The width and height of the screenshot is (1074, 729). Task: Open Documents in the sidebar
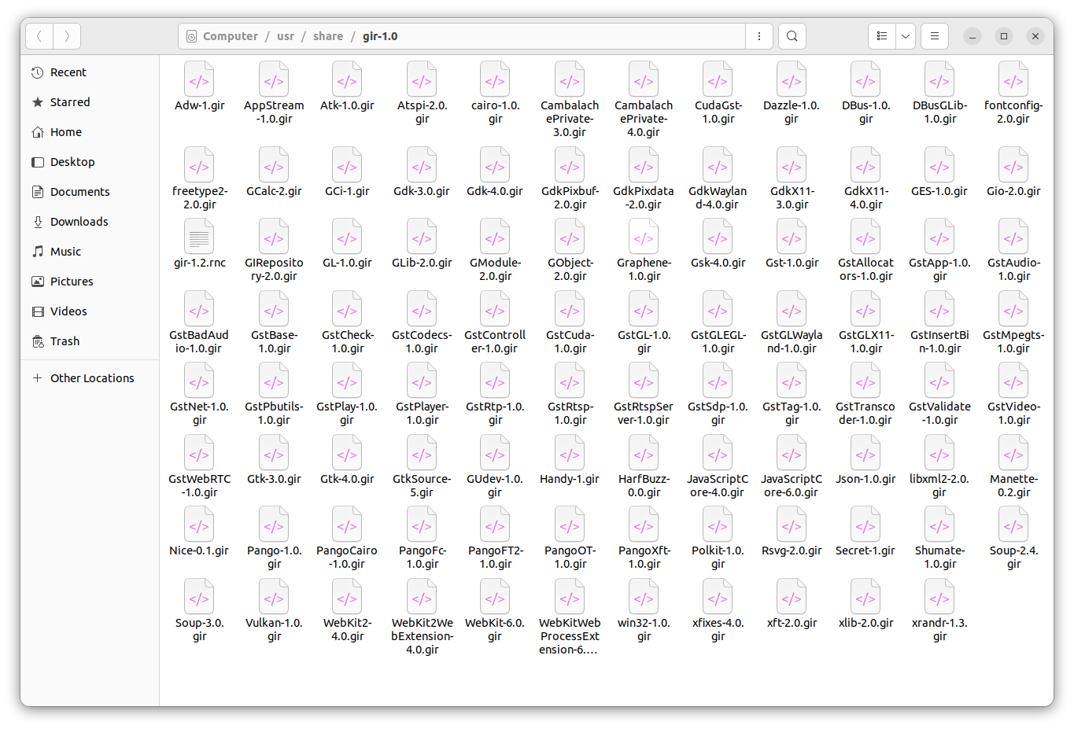(90, 192)
